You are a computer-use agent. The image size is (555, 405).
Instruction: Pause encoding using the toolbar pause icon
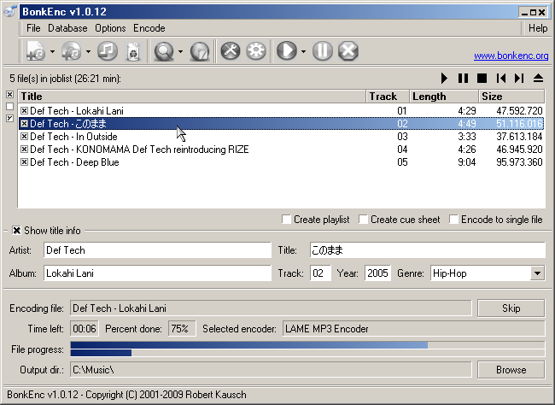[x=322, y=51]
